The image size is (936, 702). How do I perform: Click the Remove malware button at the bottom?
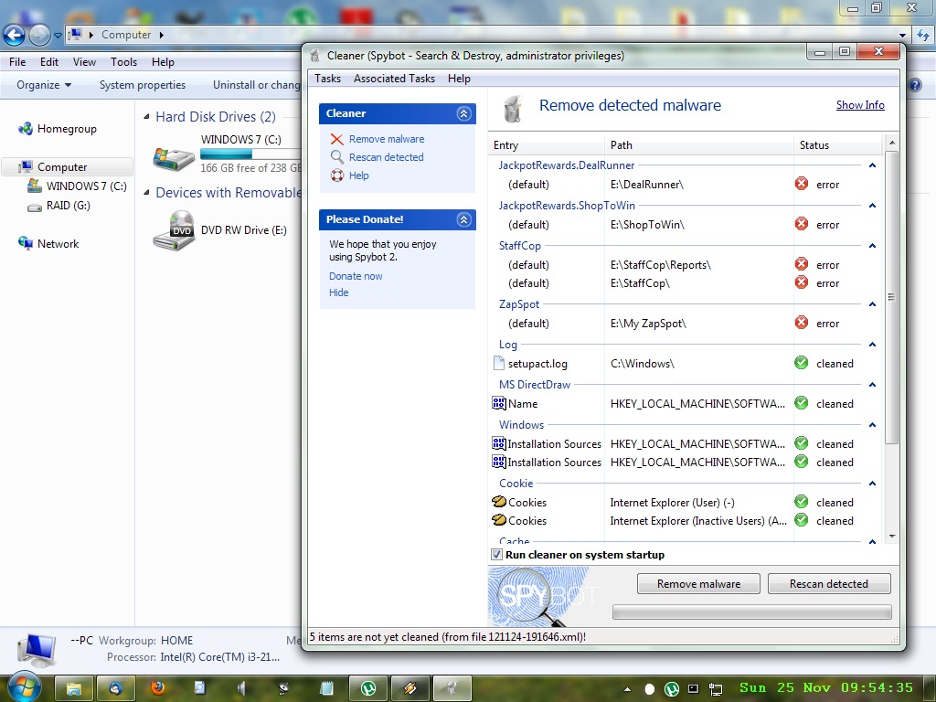click(x=698, y=584)
